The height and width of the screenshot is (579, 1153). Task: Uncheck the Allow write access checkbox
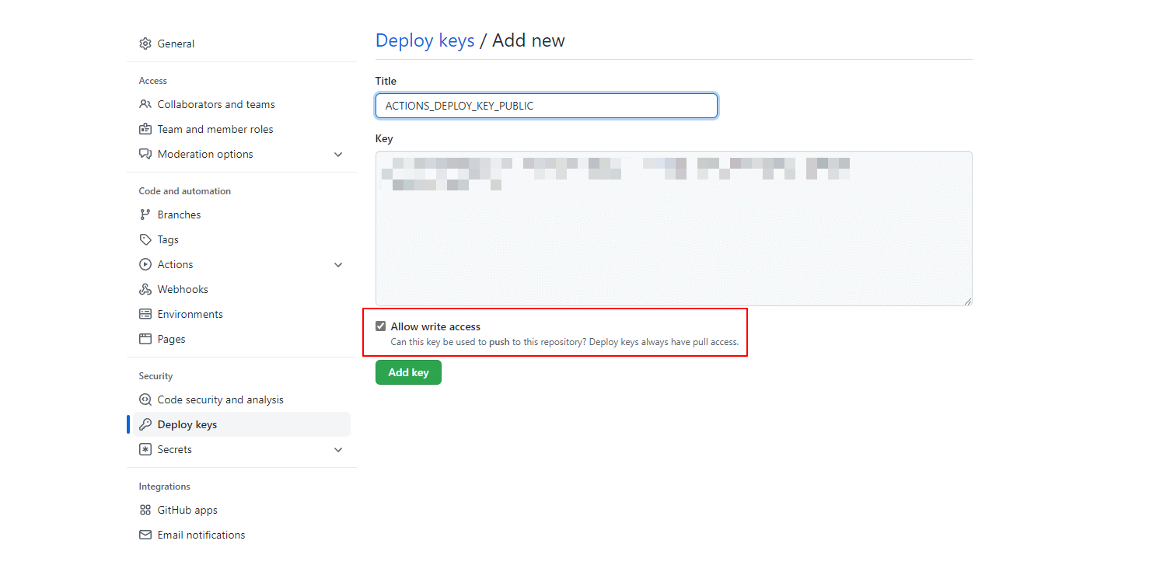(381, 326)
